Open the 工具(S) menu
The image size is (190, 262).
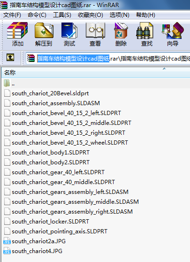pos(62,15)
